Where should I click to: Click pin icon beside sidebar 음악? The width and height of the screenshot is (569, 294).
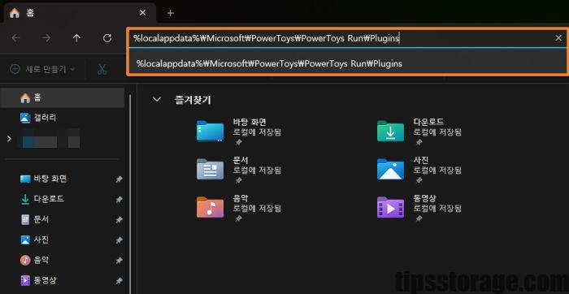pos(119,260)
